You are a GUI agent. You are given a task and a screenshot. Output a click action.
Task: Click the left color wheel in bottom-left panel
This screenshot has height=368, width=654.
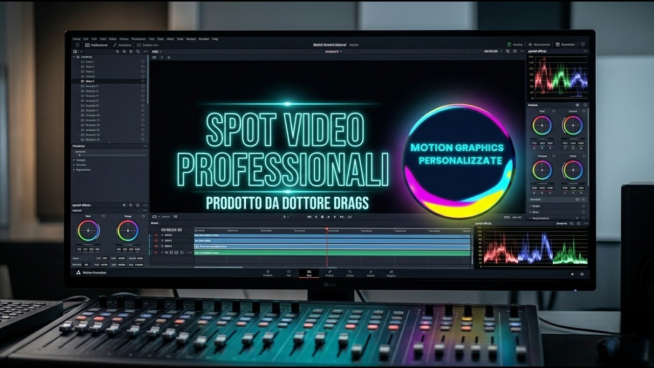(88, 231)
